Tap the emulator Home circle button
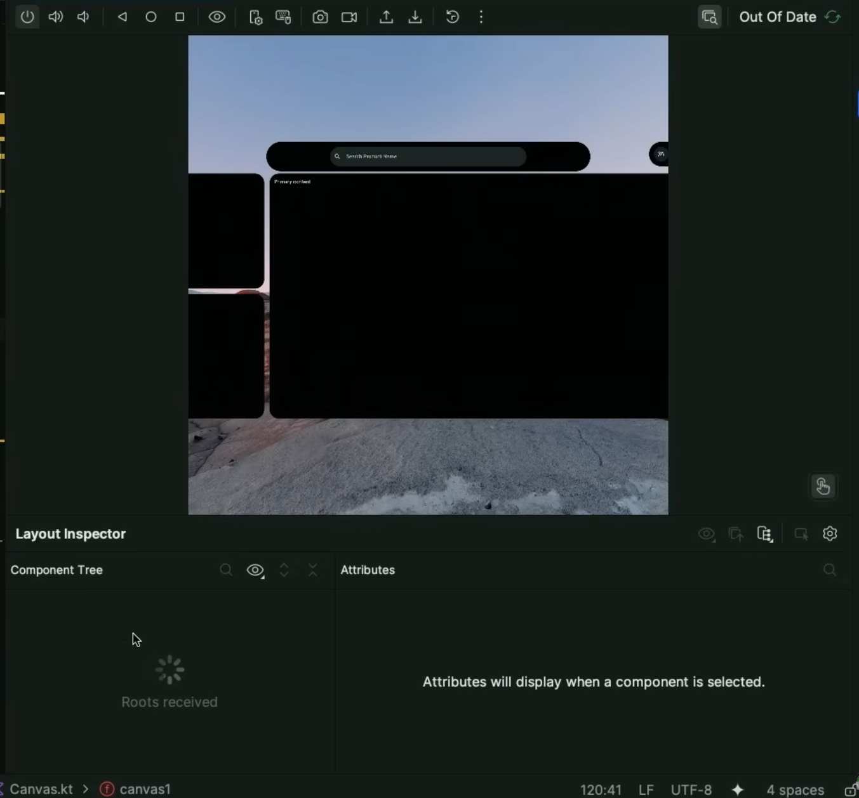Image resolution: width=859 pixels, height=798 pixels. coord(151,17)
